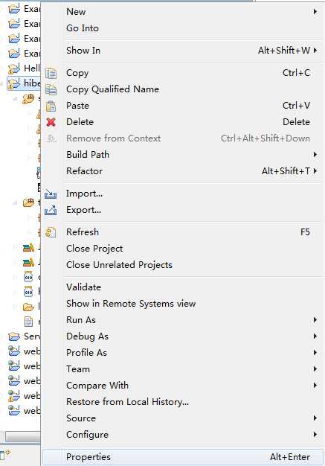Click the hibe project folder icon

(x=13, y=83)
